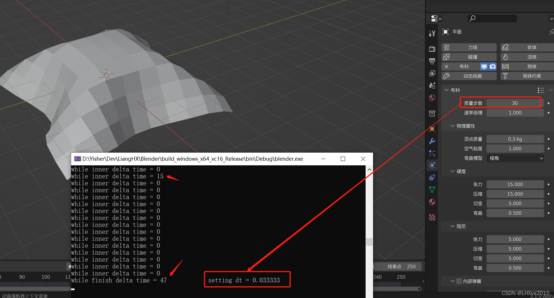Open the cloth presets list icon
Viewport: 554px width, 298px height.
click(540, 90)
